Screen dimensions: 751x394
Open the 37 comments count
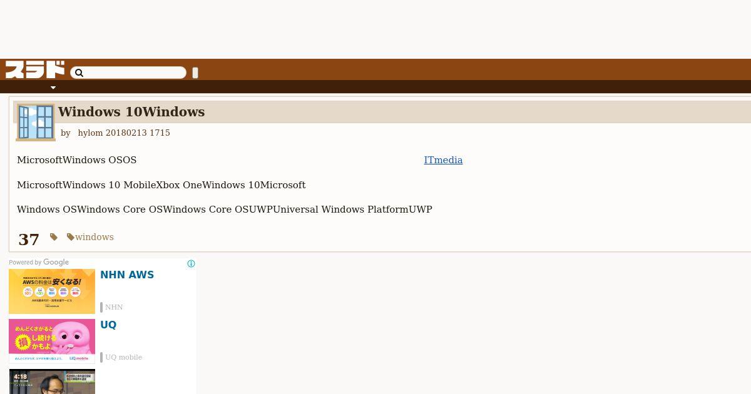click(x=29, y=240)
